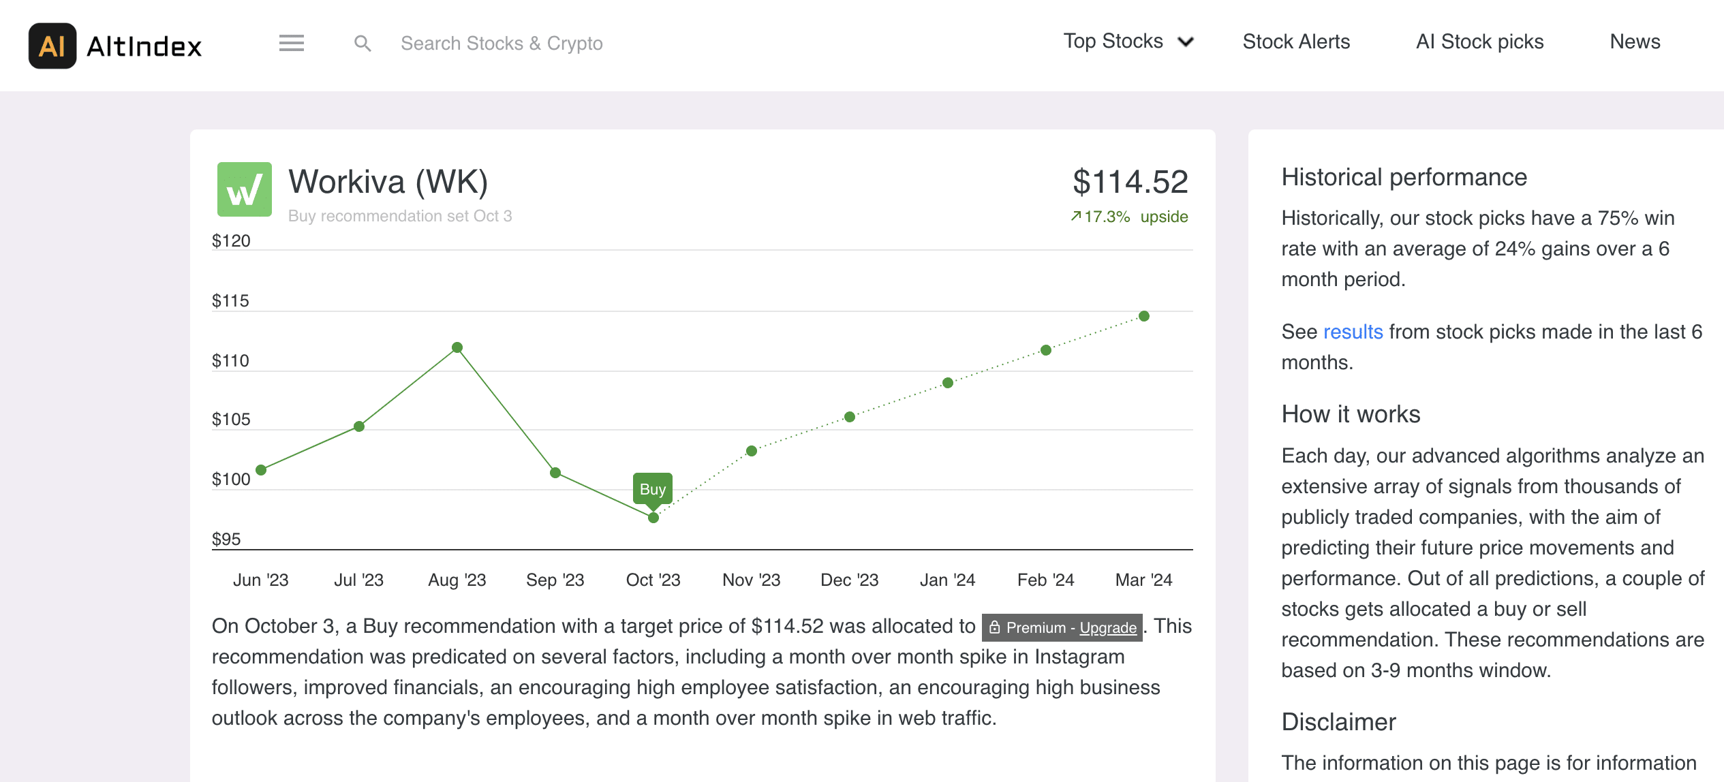1724x782 pixels.
Task: Click 'Buy recommendation set Oct 3' subtitle
Action: (400, 216)
